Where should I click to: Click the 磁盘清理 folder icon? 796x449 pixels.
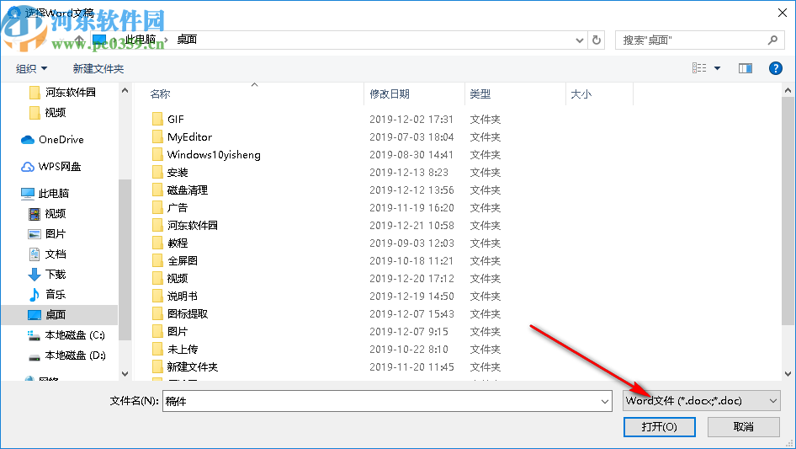[x=157, y=190]
